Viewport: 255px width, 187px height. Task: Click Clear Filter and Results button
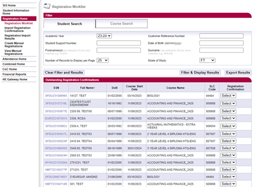(x=64, y=73)
